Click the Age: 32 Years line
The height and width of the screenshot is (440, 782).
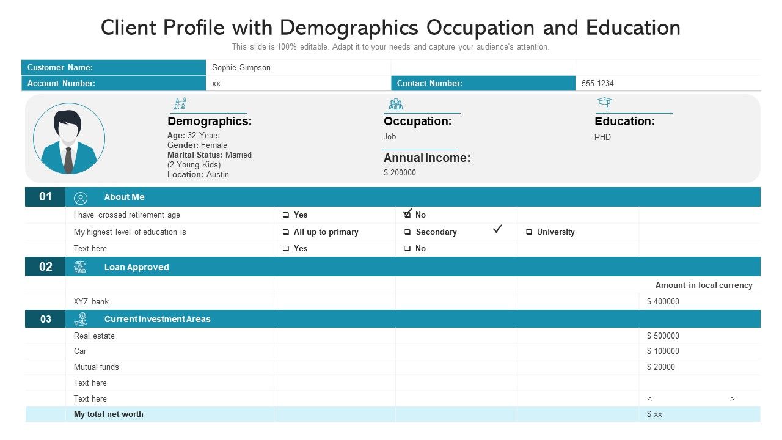click(x=194, y=136)
